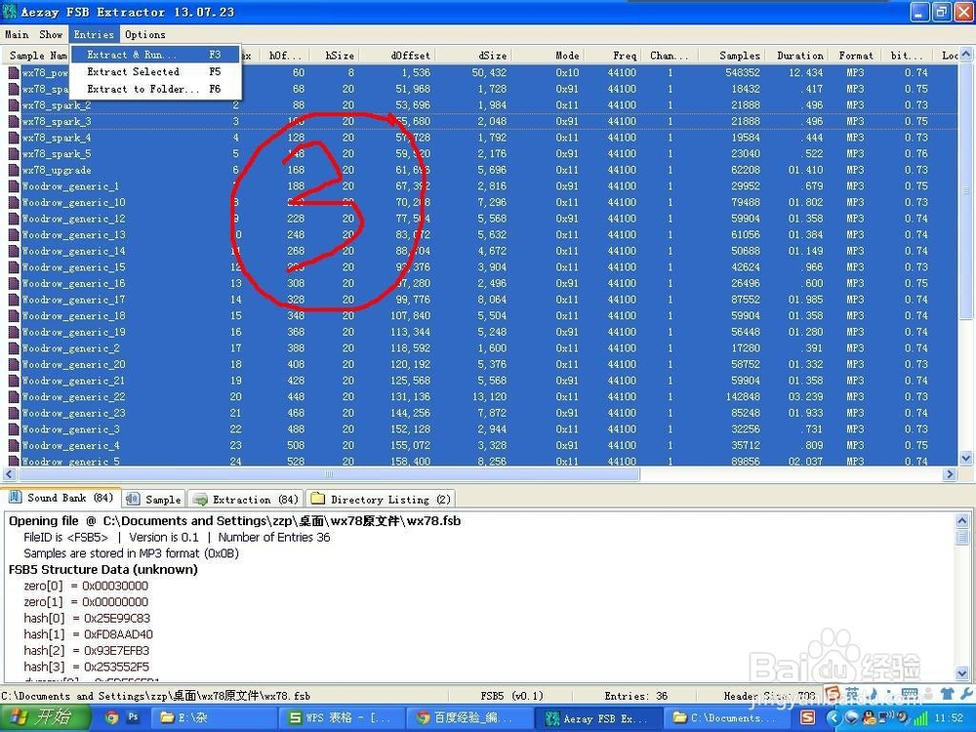
Task: Click the log panel's scrollbar up arrow
Action: coord(961,520)
